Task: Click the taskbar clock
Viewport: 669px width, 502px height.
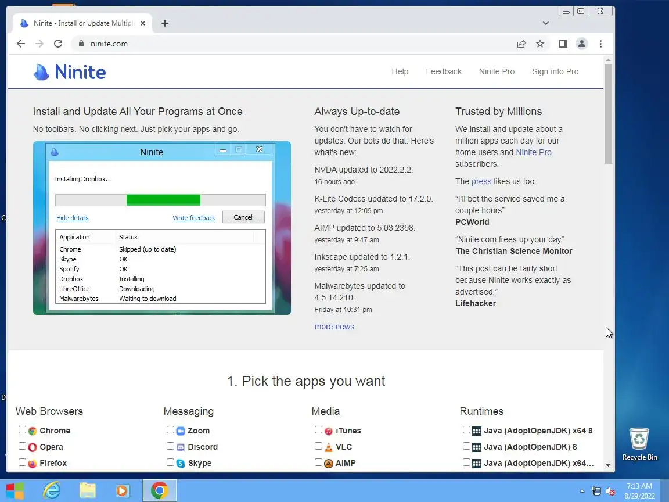Action: point(639,491)
